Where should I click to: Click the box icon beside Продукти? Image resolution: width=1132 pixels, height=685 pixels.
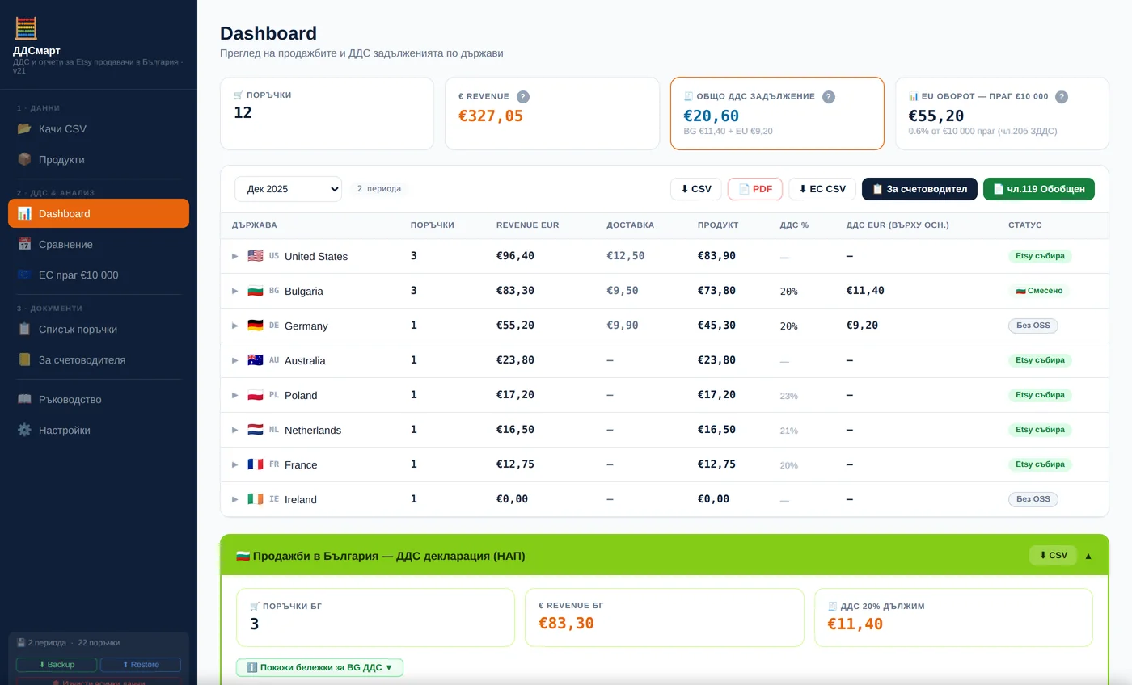pyautogui.click(x=24, y=159)
